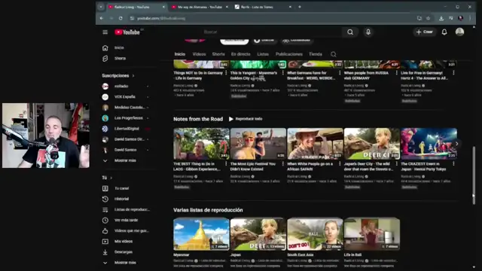Open options menu for Things NOT to Do in Germany
Viewport: 482px width, 271px height.
(226, 73)
